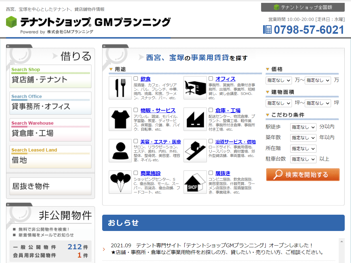Image resolution: width=351 pixels, height=263 pixels.
Task: Check the オフィス checkbox
Action: (x=211, y=79)
